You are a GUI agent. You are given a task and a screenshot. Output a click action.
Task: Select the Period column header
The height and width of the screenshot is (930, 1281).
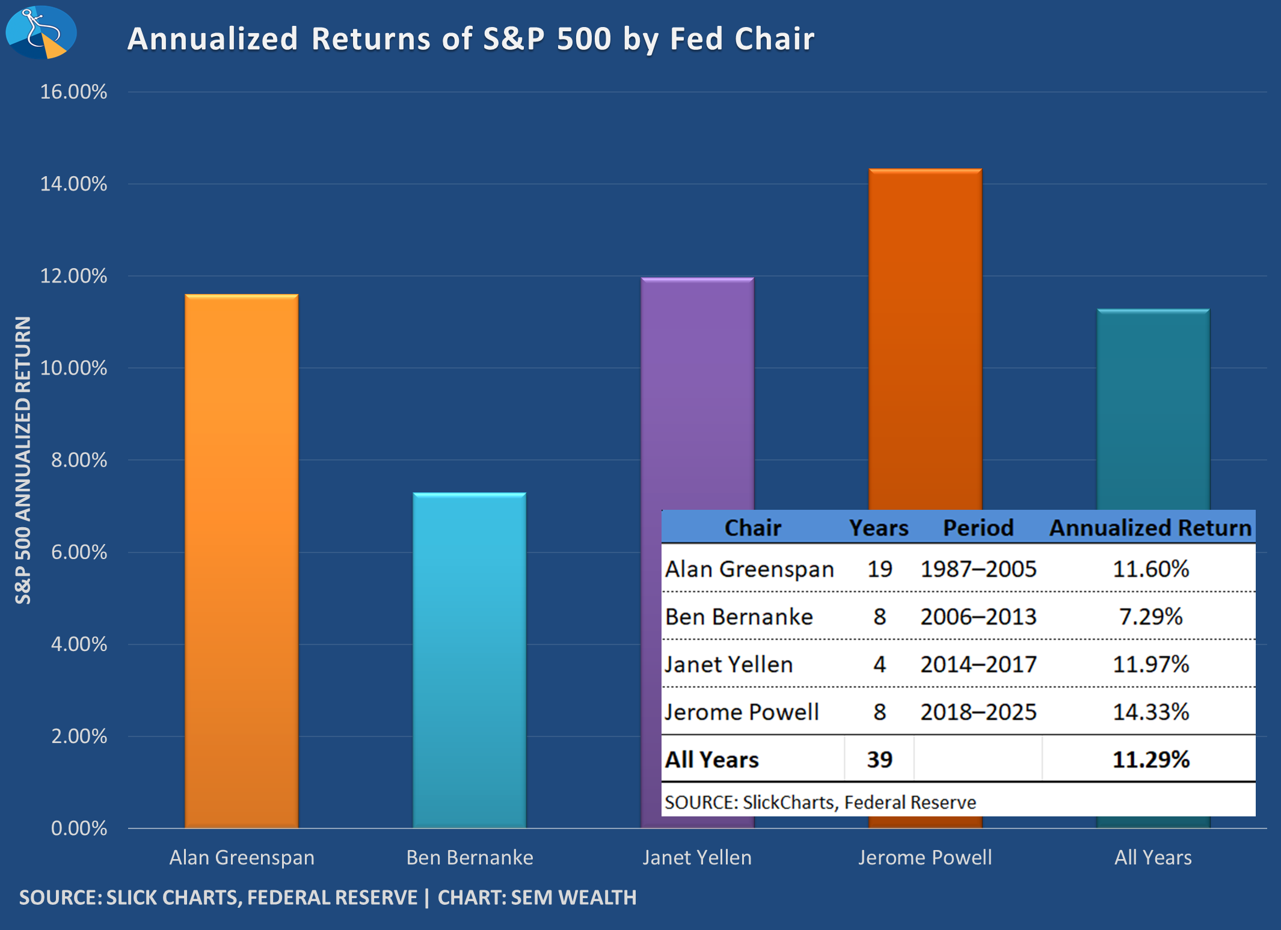point(978,527)
